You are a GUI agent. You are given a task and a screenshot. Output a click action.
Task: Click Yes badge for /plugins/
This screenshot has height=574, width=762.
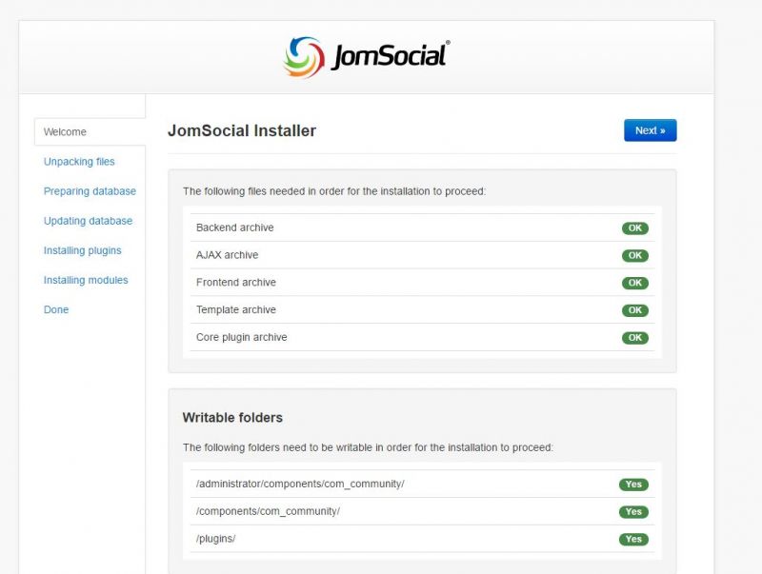click(x=633, y=539)
